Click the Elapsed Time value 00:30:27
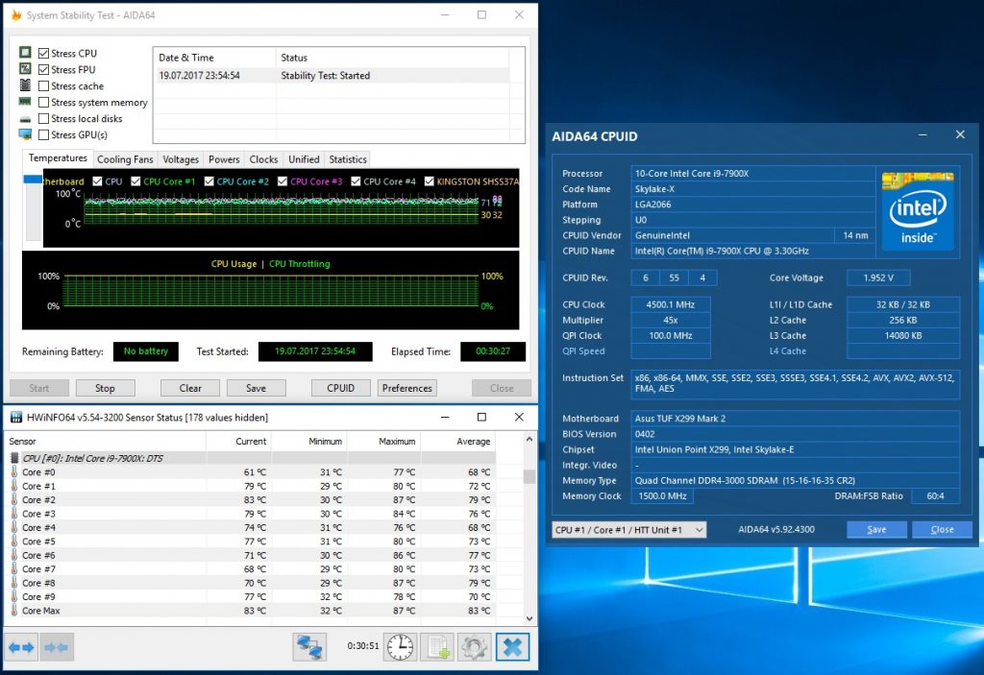Viewport: 984px width, 675px height. tap(493, 351)
